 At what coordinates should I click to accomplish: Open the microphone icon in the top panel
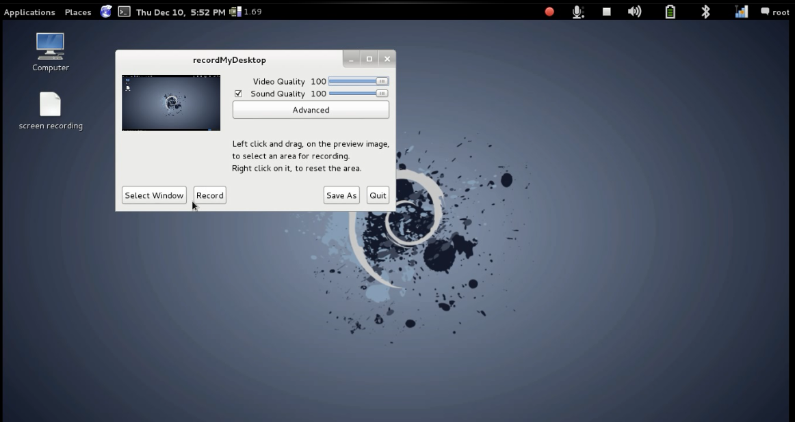[x=577, y=12]
